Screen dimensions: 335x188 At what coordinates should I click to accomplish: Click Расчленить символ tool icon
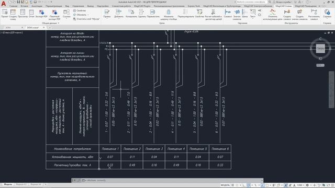[x=314, y=14]
